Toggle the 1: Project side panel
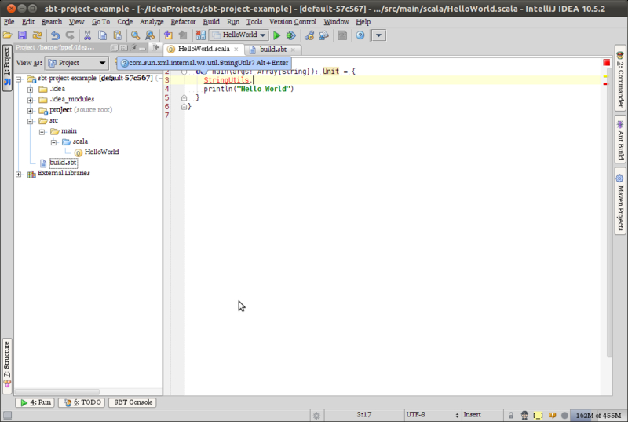 [x=7, y=68]
